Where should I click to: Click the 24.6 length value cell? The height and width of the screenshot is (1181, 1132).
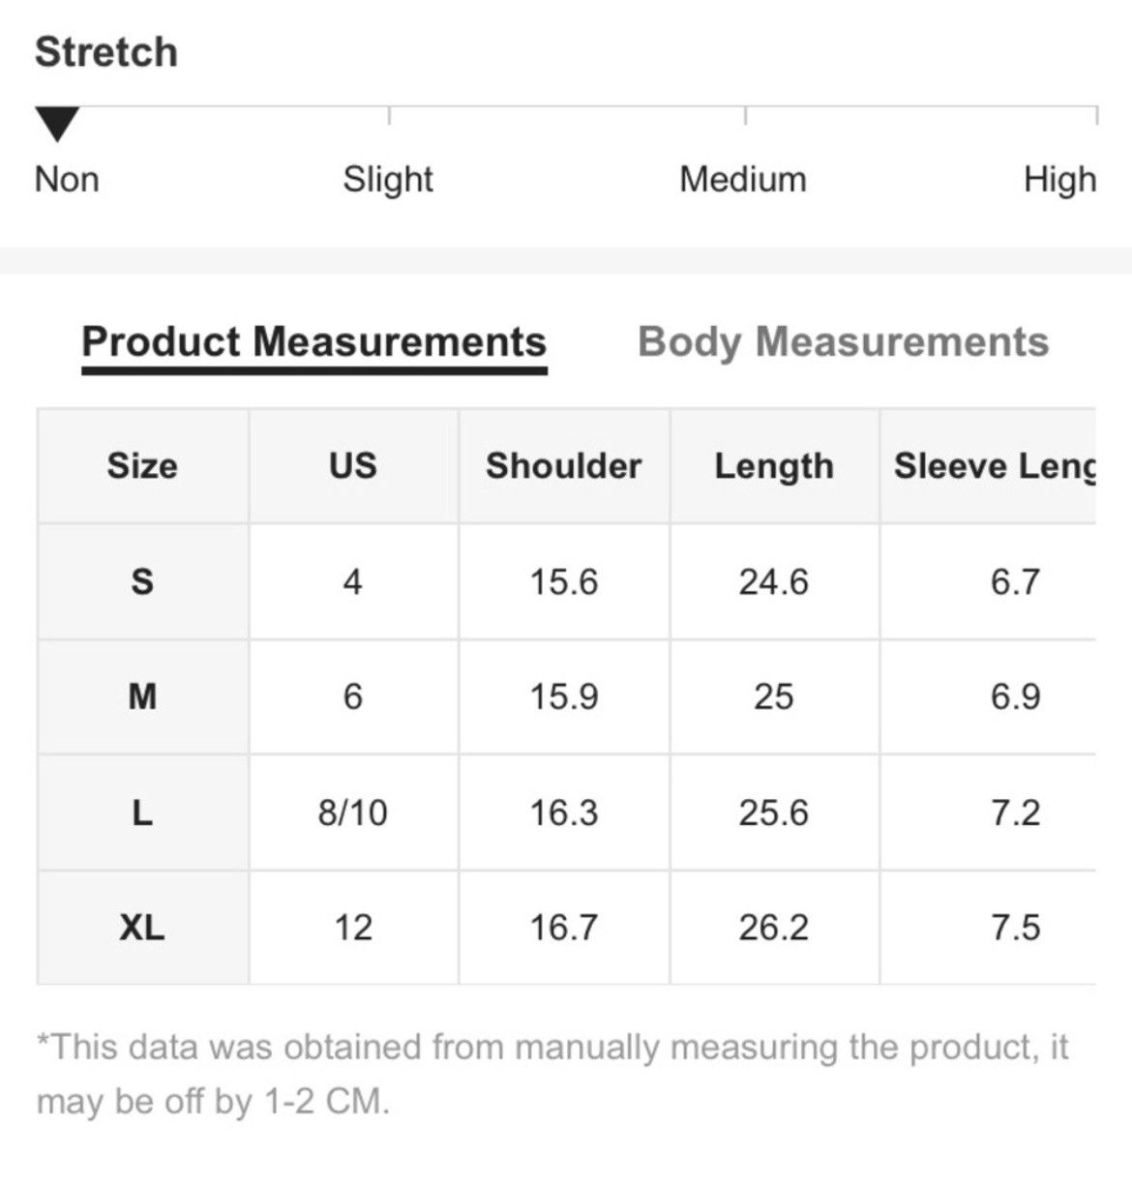(x=774, y=581)
